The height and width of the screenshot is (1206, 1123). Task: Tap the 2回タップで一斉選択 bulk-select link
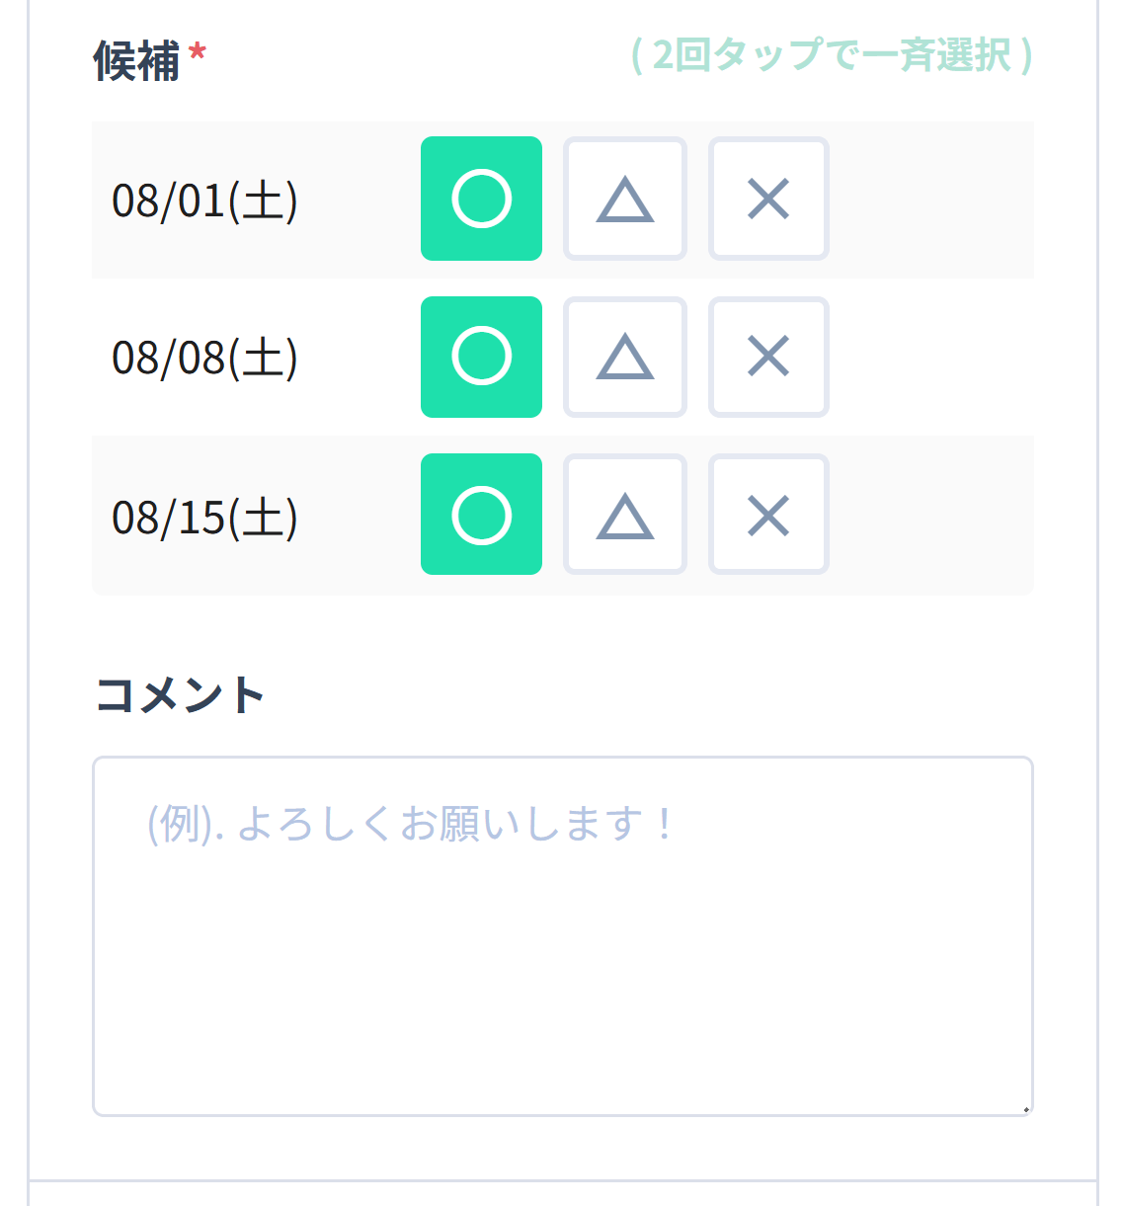tap(828, 57)
